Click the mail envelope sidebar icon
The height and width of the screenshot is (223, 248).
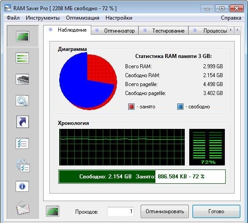point(23,208)
